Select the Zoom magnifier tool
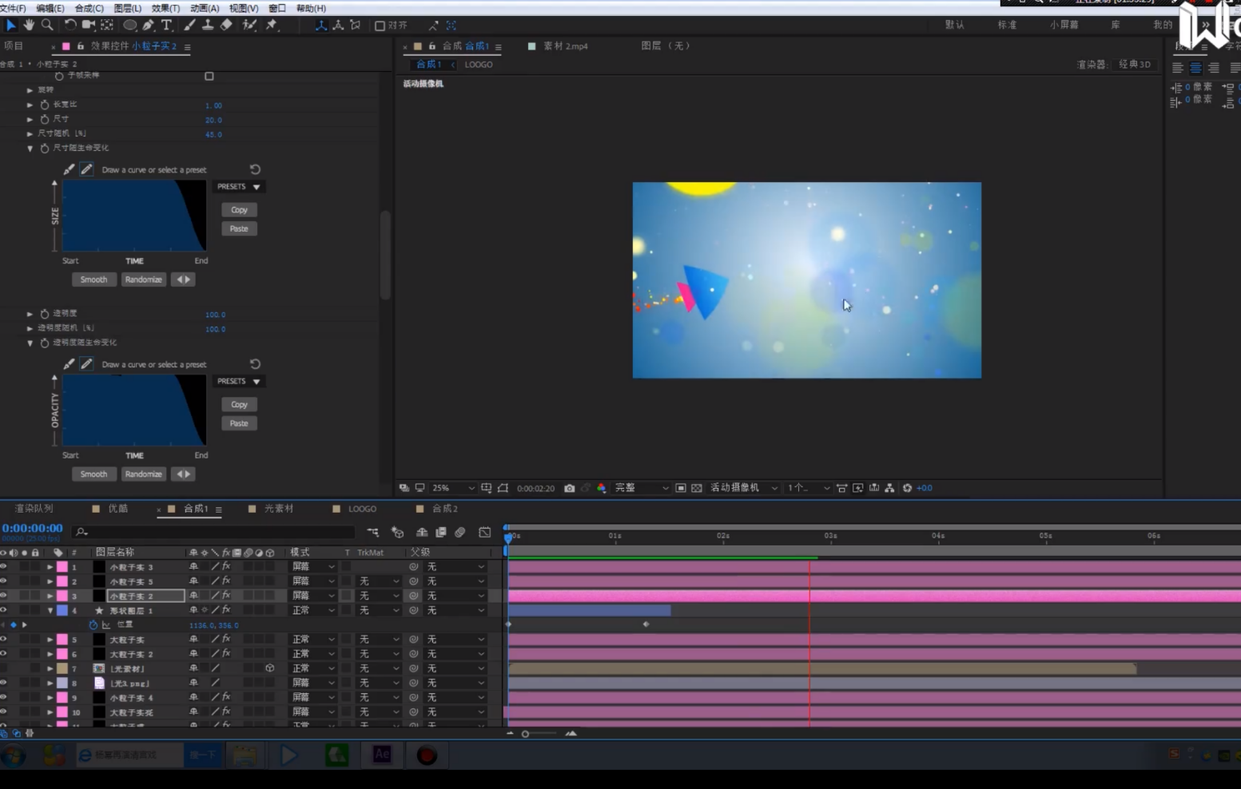The height and width of the screenshot is (789, 1241). point(47,26)
